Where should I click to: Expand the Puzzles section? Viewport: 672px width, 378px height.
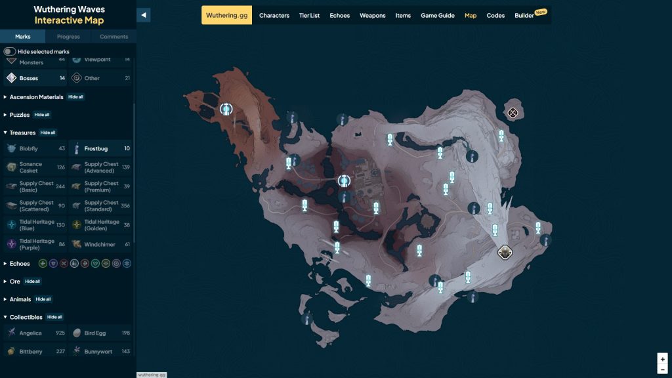coord(16,115)
